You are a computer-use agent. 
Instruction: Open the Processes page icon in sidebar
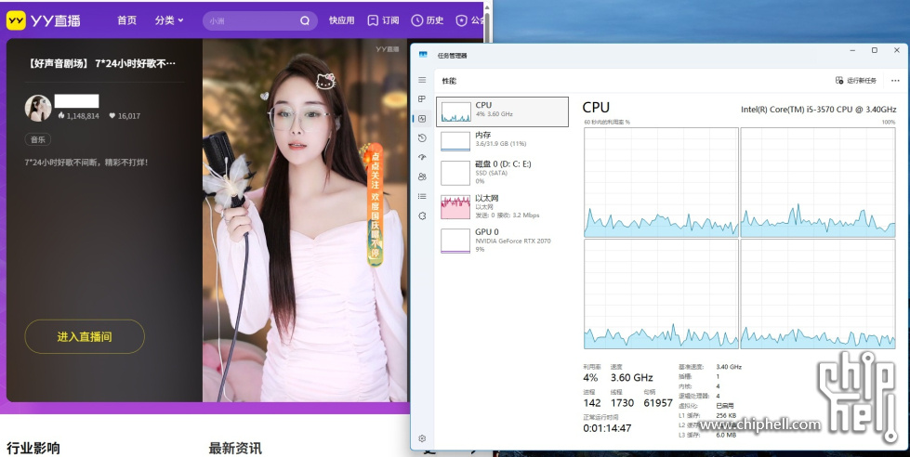point(422,99)
